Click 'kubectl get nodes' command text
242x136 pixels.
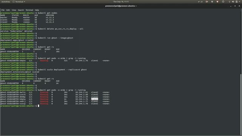(48, 13)
